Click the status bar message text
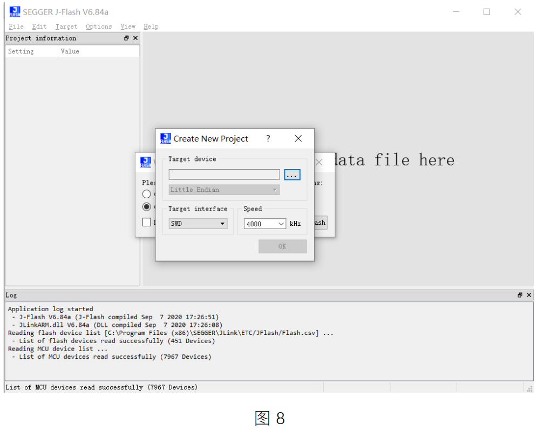The image size is (537, 430). point(101,387)
